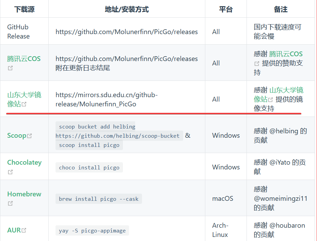317x241 pixels.
Task: Click Windows platform cell in Scoop row
Action: pos(226,135)
